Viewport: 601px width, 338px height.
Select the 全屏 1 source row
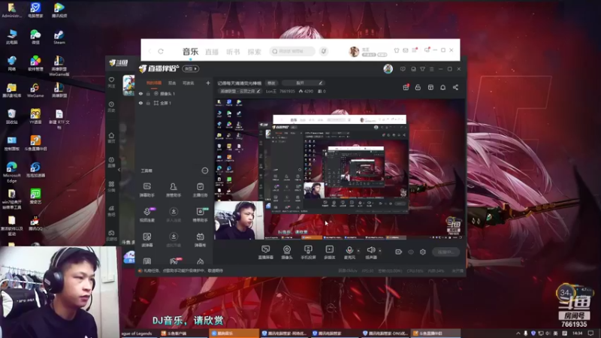click(x=174, y=103)
